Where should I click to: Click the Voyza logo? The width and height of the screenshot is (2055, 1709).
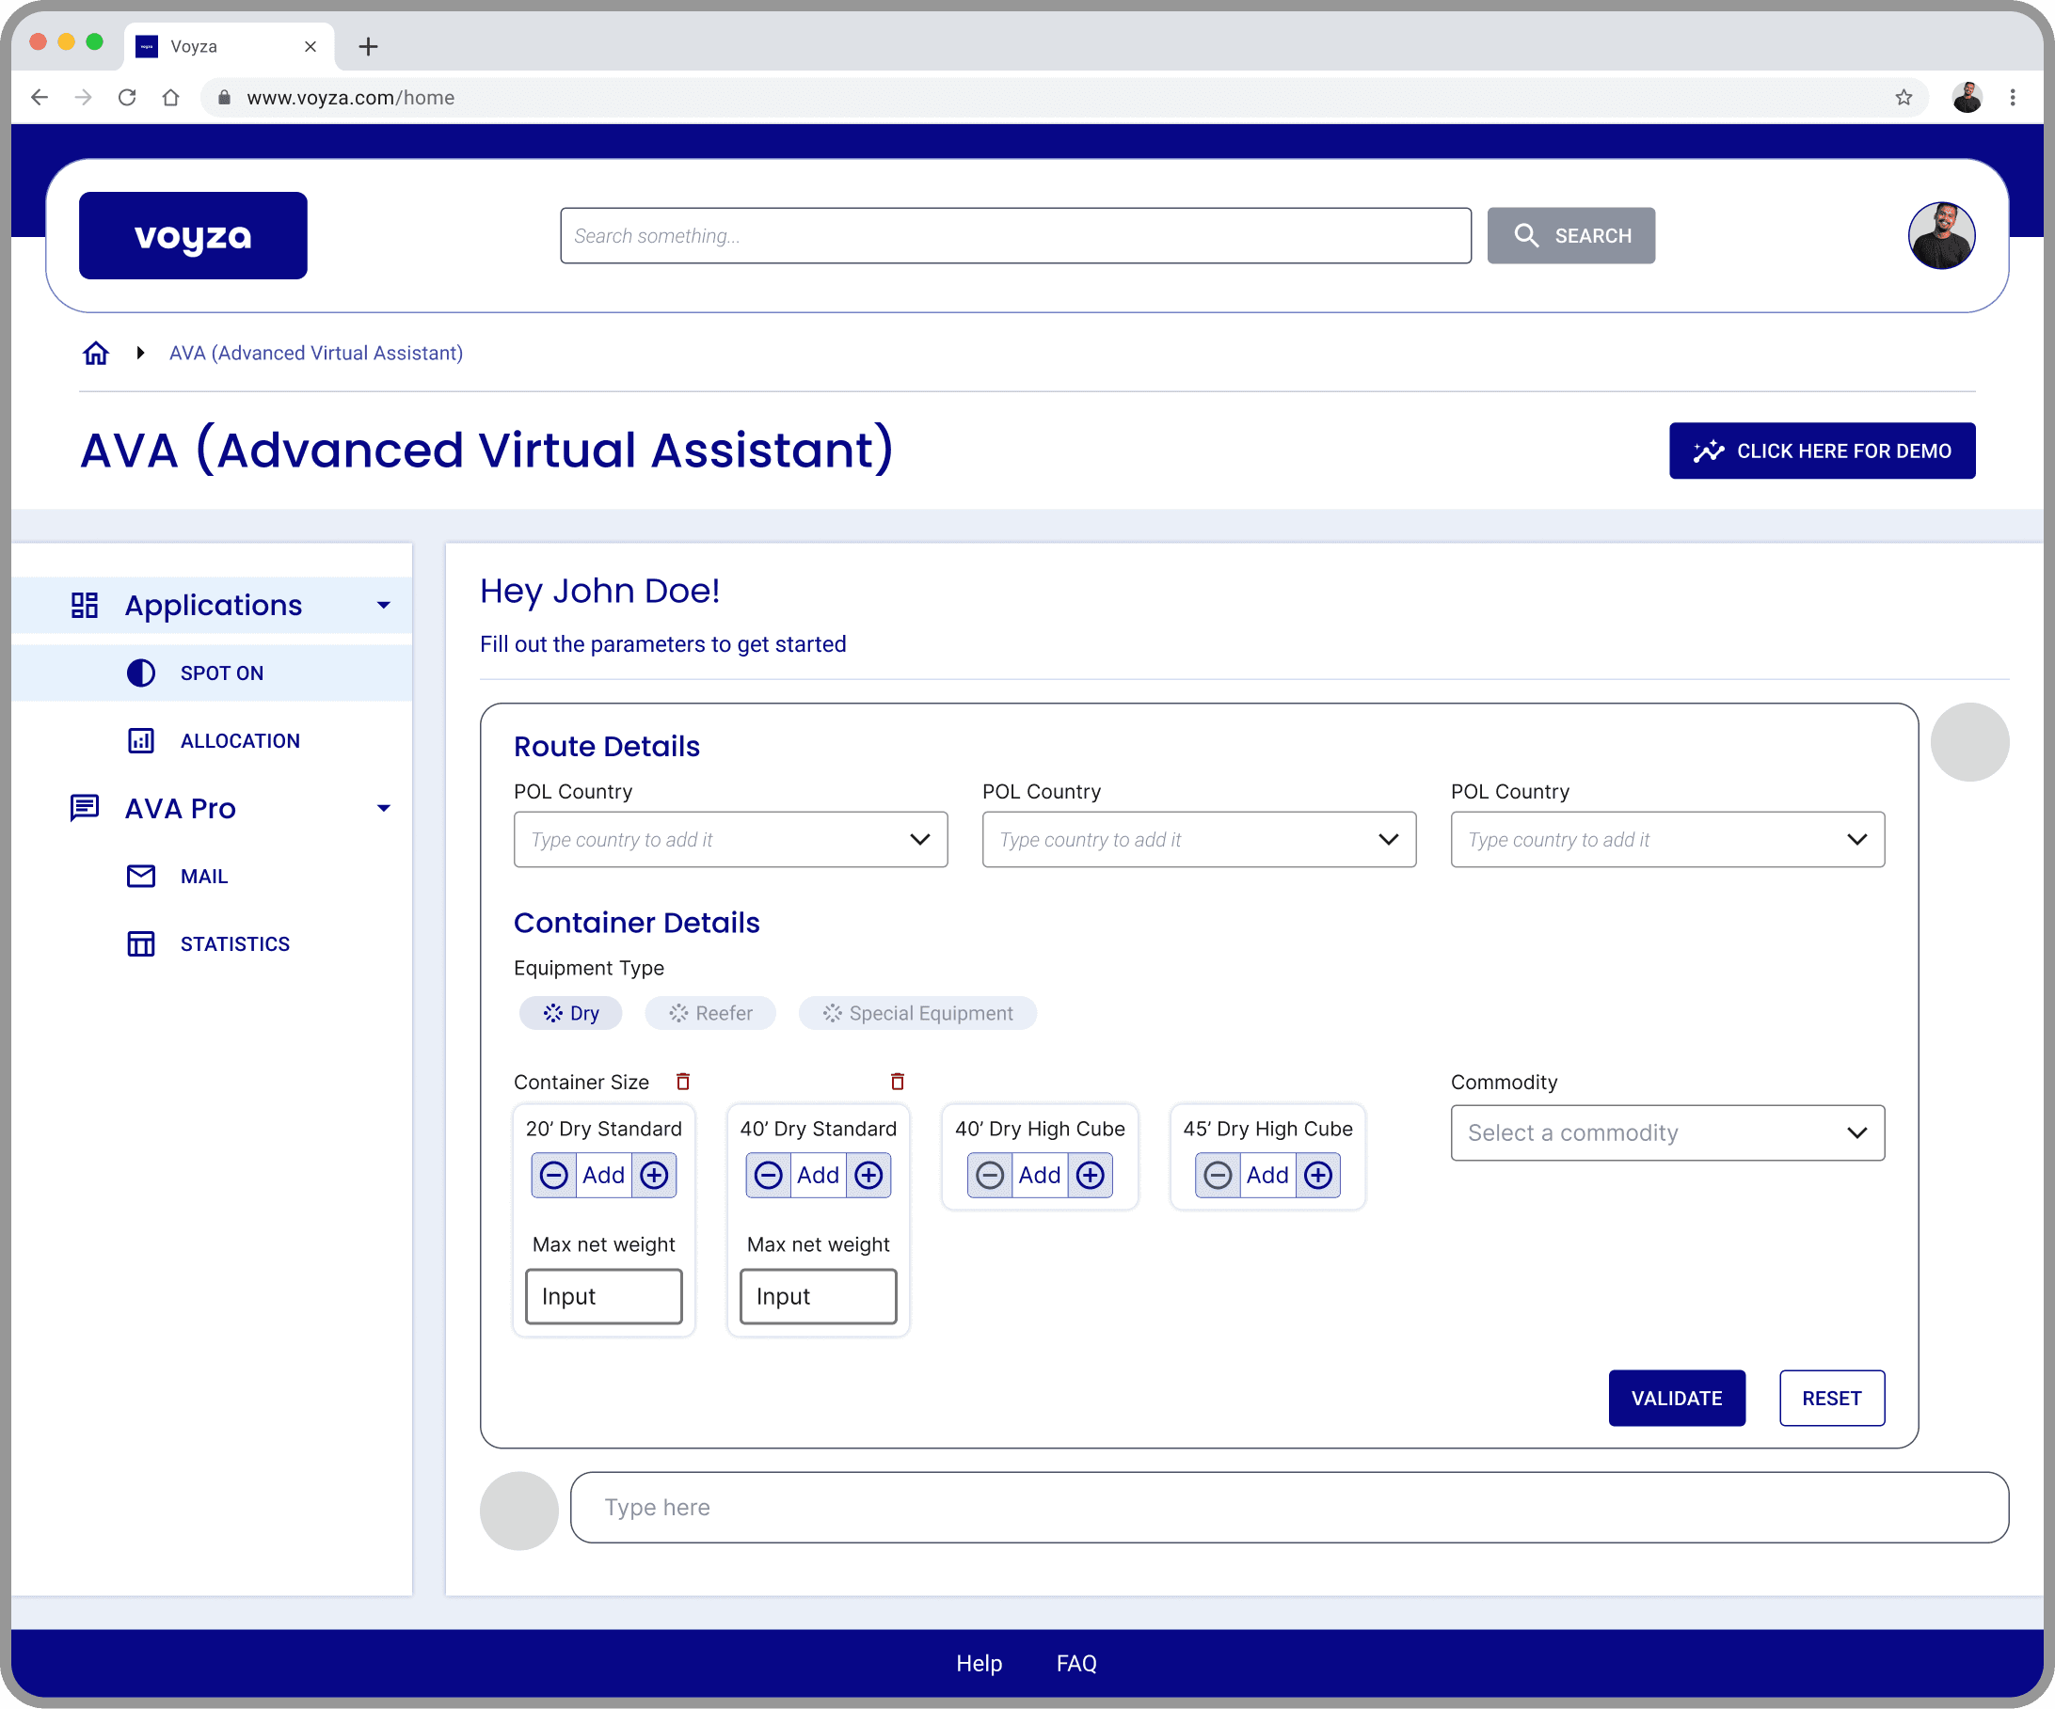tap(193, 236)
